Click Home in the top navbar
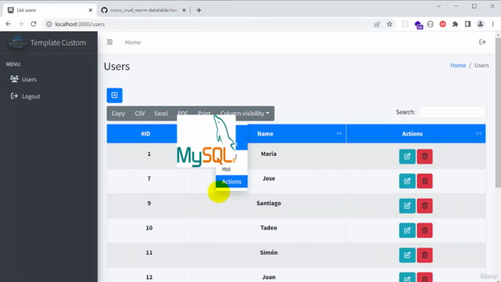Viewport: 501px width, 282px height. click(x=132, y=42)
